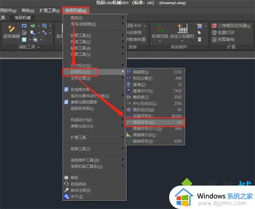Select 圆孔标记(M) in the submenu
255x209 pixels.
(x=155, y=110)
